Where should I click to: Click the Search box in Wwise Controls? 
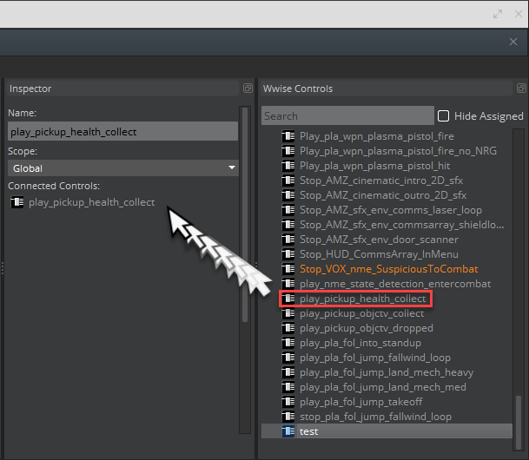click(347, 116)
